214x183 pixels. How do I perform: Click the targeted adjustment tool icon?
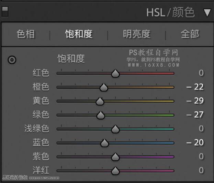(x=12, y=60)
